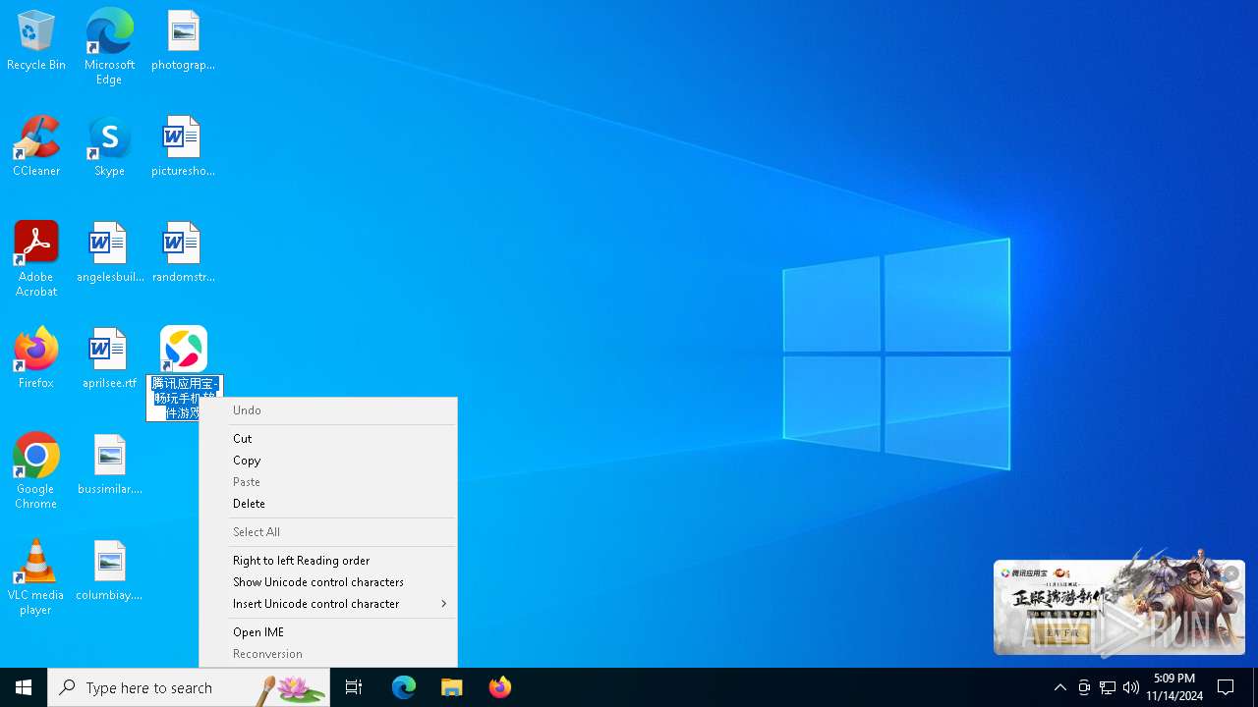Close the Tencent game ad popup

tap(1230, 574)
